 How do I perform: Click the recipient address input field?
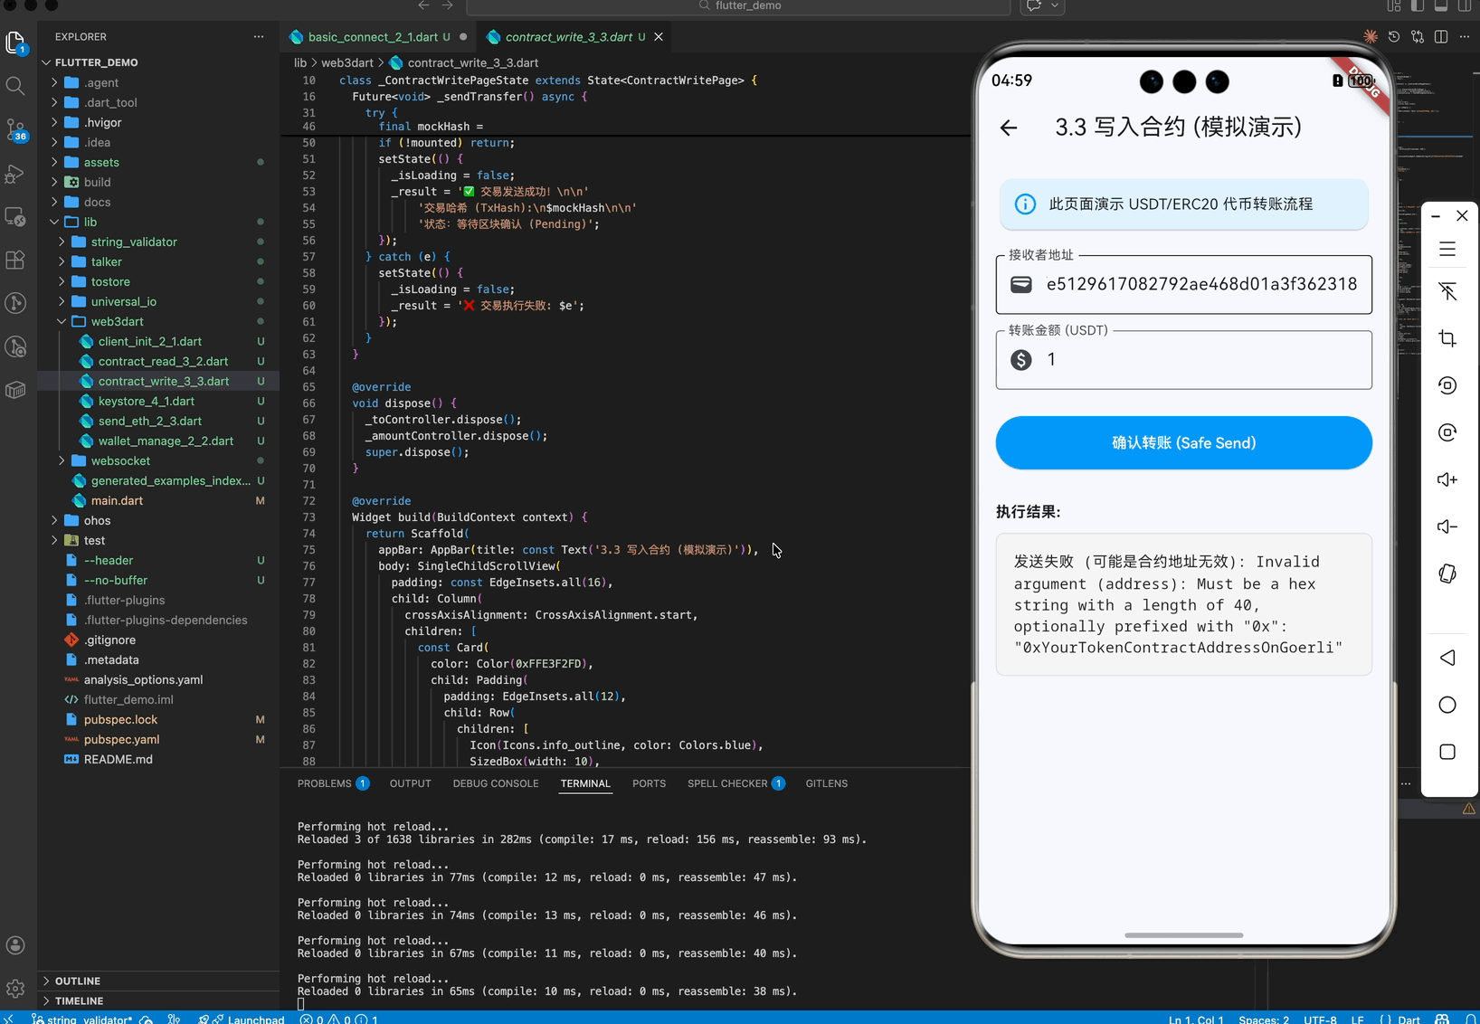1183,284
